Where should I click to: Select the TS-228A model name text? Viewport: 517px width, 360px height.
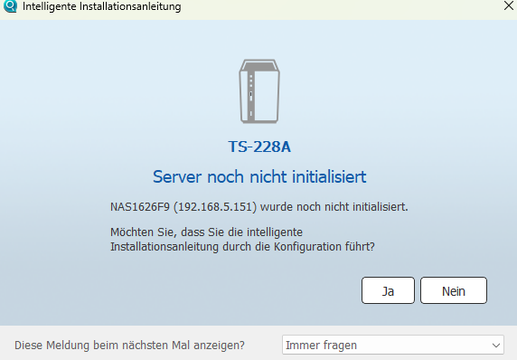tap(259, 147)
